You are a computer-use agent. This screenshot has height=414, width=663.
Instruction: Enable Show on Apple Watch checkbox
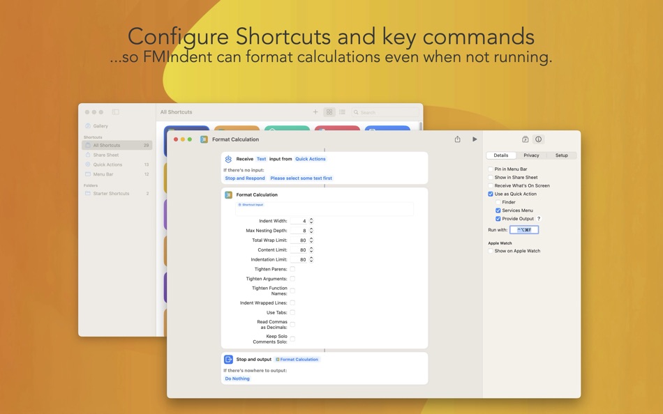[491, 251]
